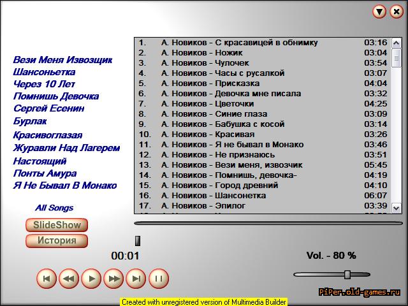The width and height of the screenshot is (408, 306).
Task: Select album Я Не Бывал В Монако
Action: pos(65,186)
